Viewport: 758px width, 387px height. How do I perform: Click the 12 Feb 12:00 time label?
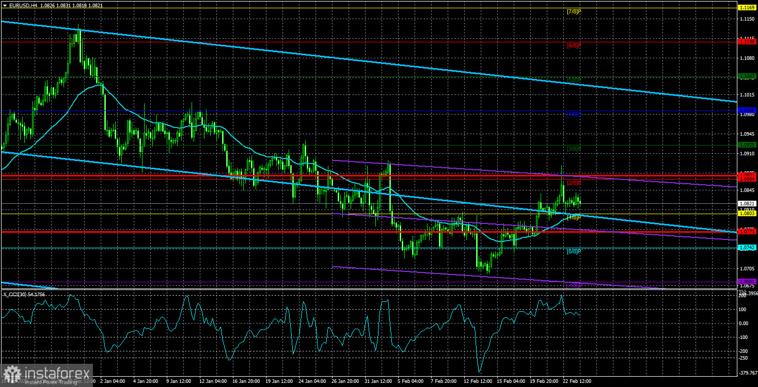pyautogui.click(x=478, y=381)
